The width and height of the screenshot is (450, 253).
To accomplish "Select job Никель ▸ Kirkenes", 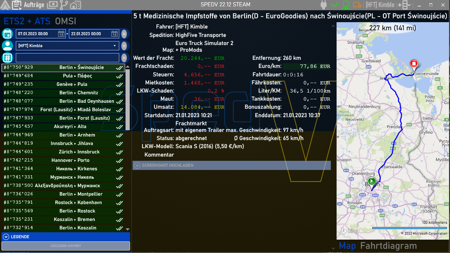I will click(x=63, y=169).
